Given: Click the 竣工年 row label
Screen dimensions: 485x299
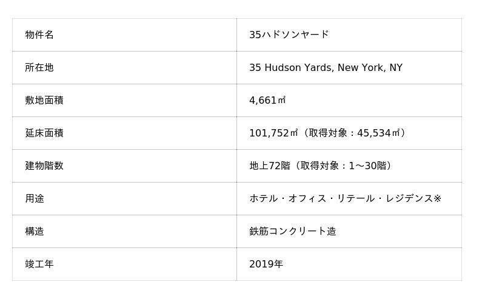Looking at the screenshot, I should pos(39,264).
